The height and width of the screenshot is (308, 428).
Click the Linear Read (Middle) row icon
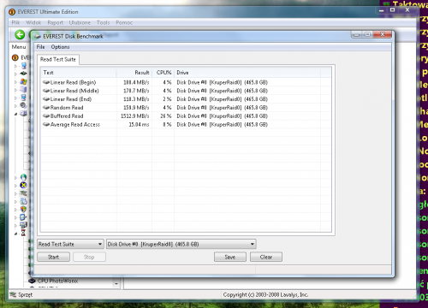[46, 91]
